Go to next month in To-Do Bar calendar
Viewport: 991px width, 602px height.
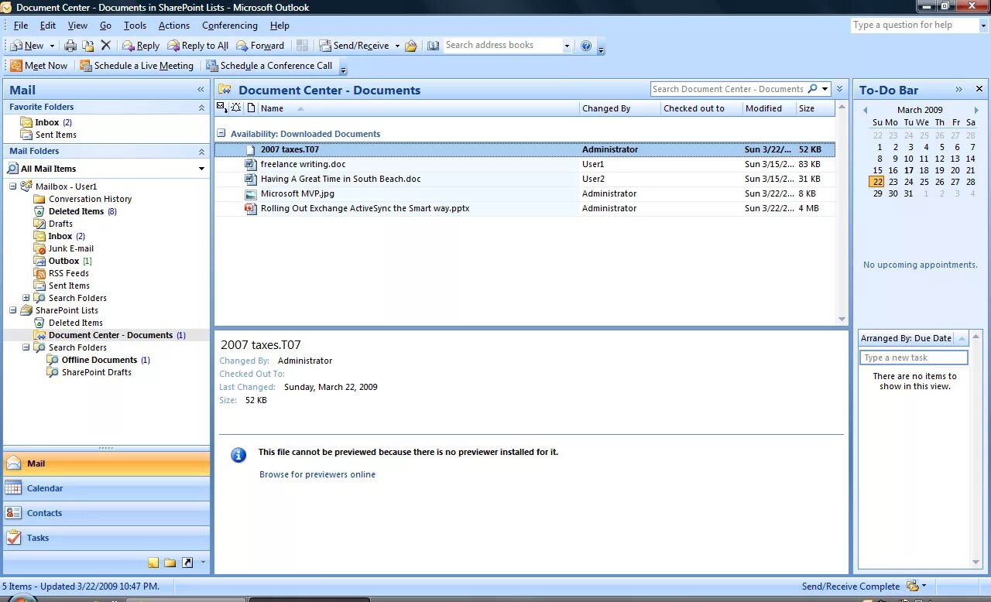click(x=976, y=110)
